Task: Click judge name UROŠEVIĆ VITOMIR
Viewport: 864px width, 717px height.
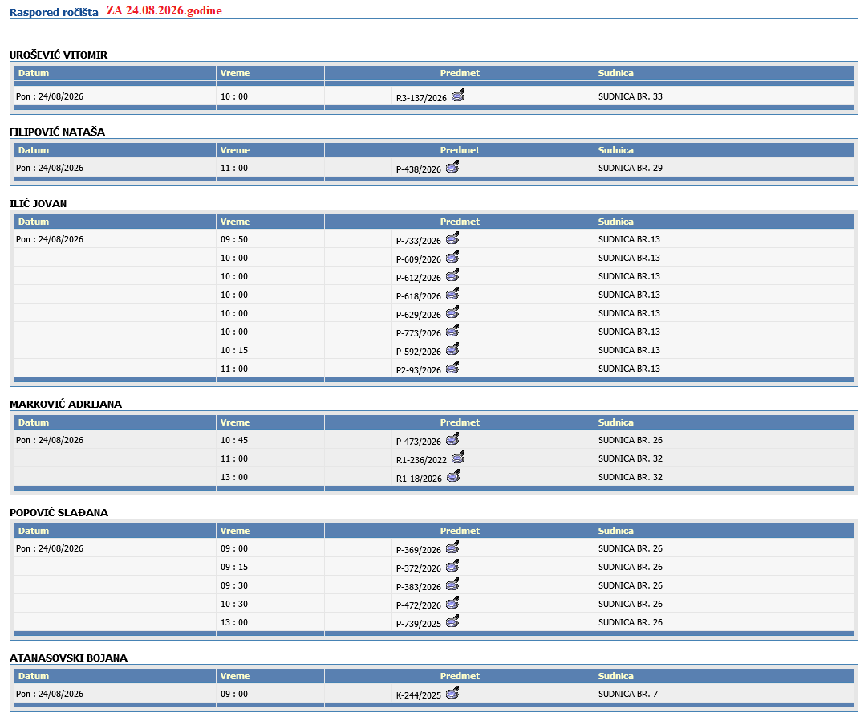Action: coord(59,55)
